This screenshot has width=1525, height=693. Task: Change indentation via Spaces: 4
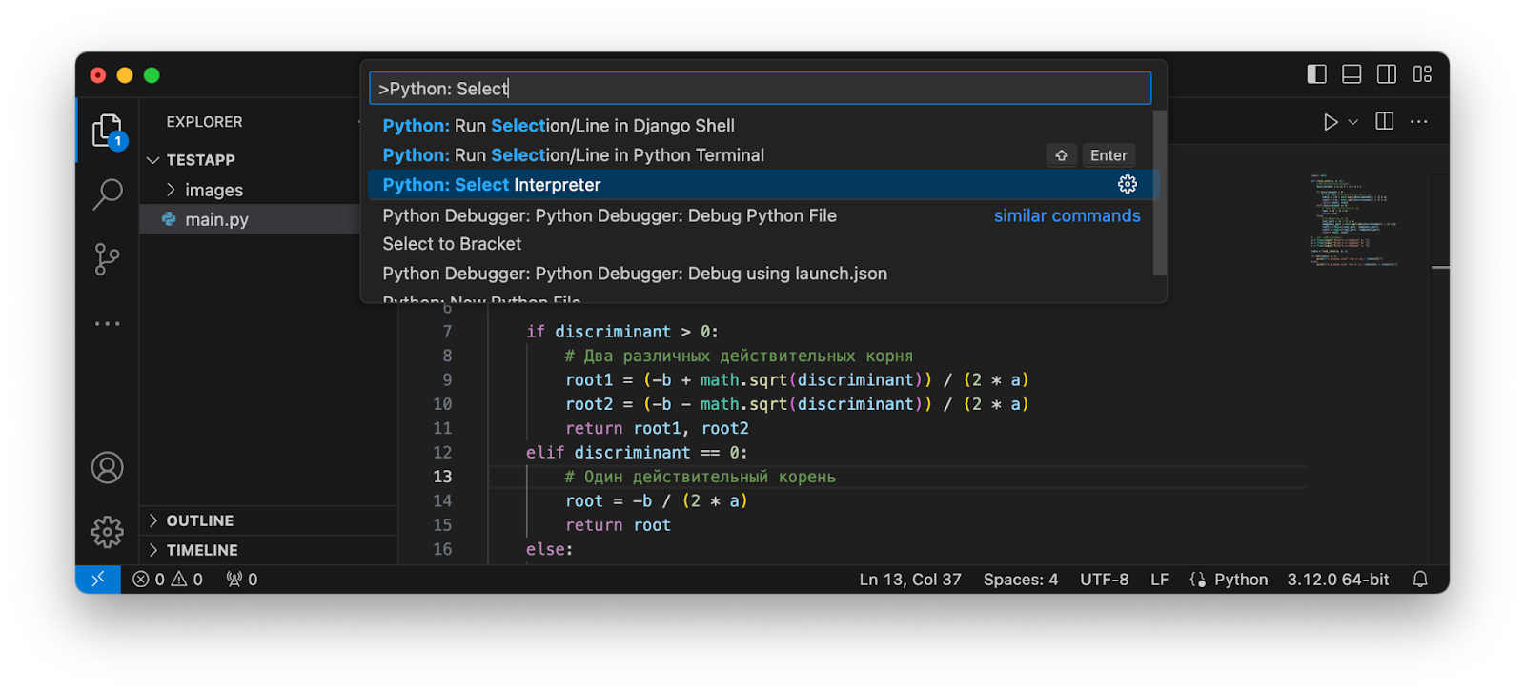(x=1021, y=580)
